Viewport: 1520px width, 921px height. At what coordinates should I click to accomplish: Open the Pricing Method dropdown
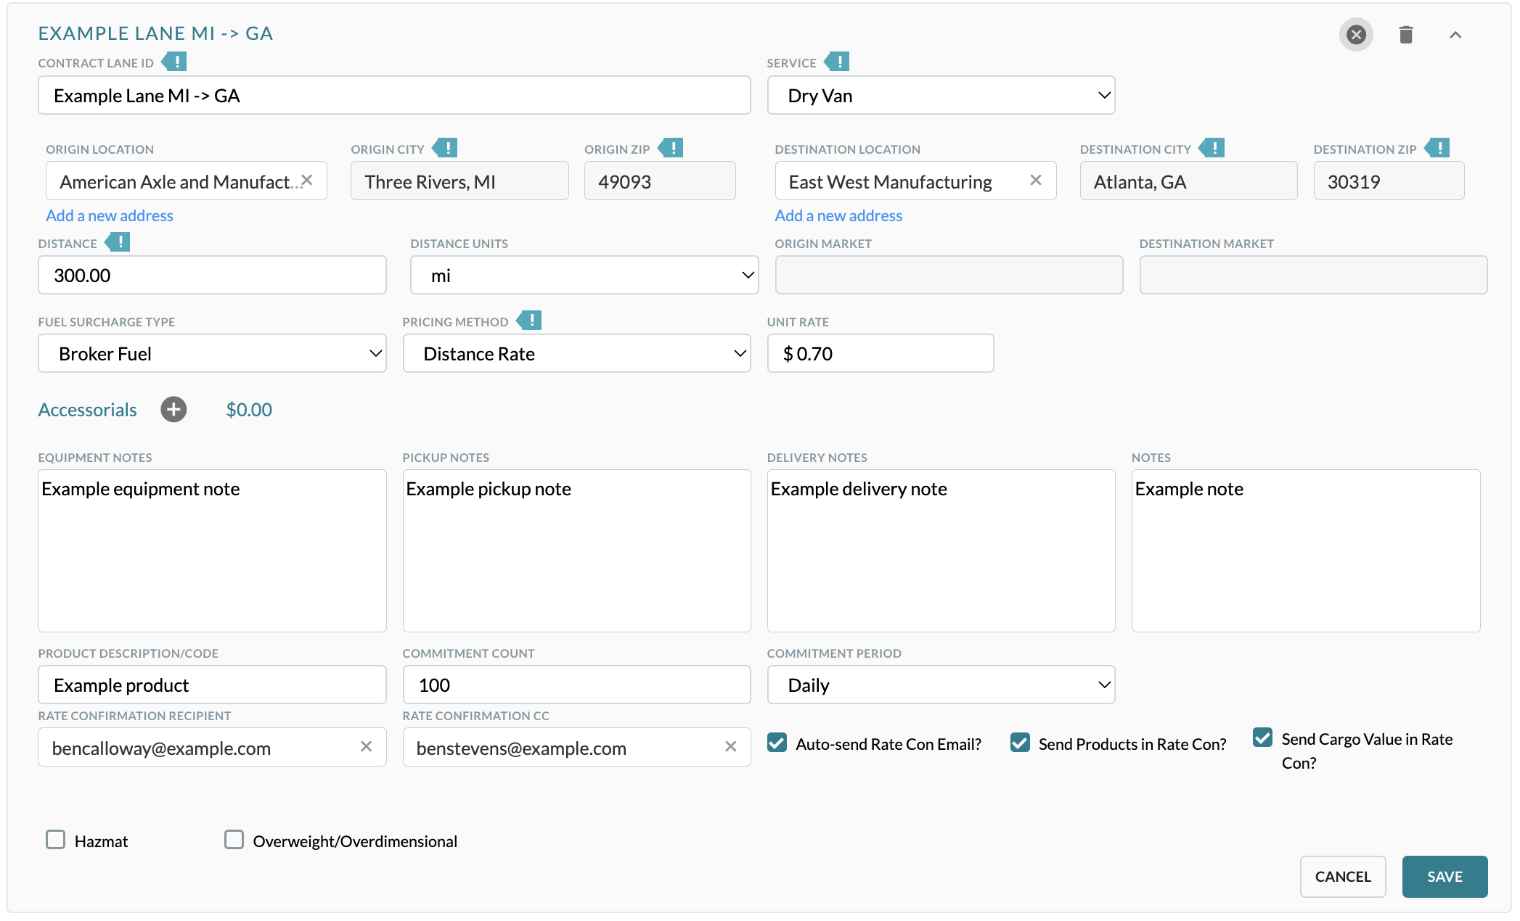pyautogui.click(x=576, y=354)
